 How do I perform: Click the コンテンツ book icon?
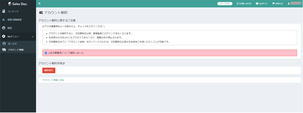pyautogui.click(x=4, y=11)
